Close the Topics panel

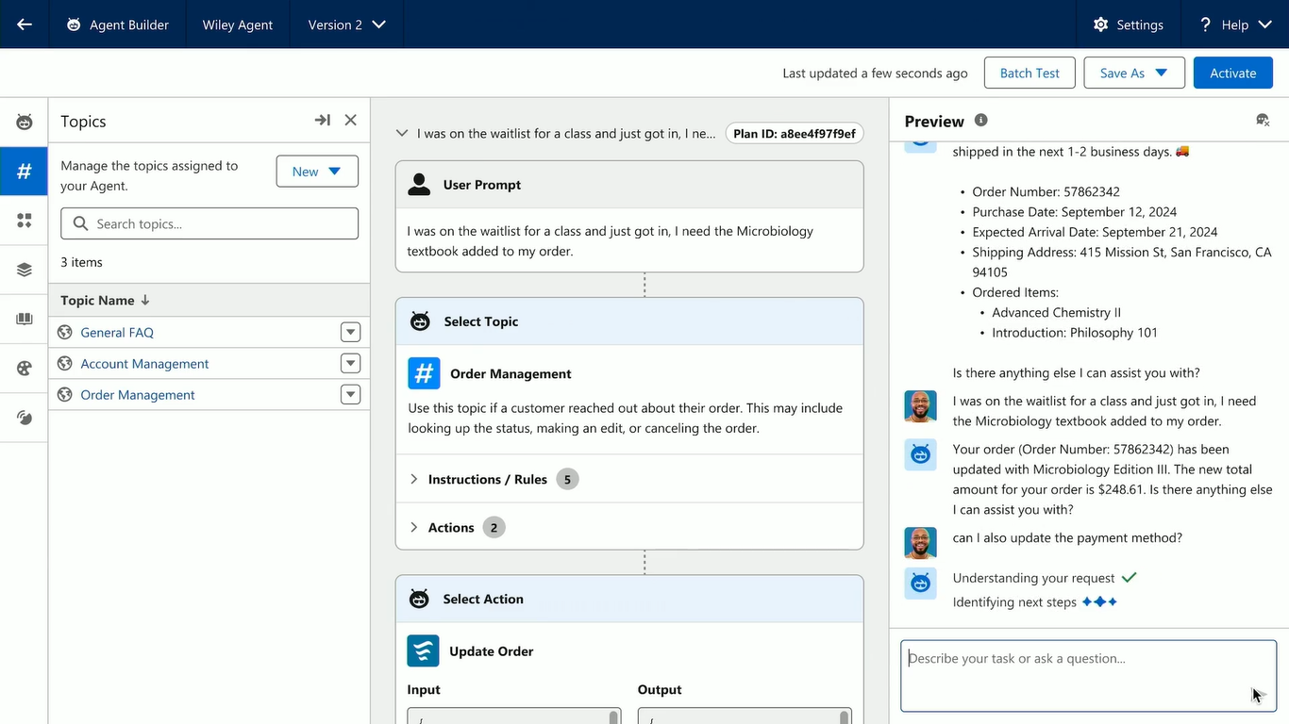pyautogui.click(x=350, y=121)
